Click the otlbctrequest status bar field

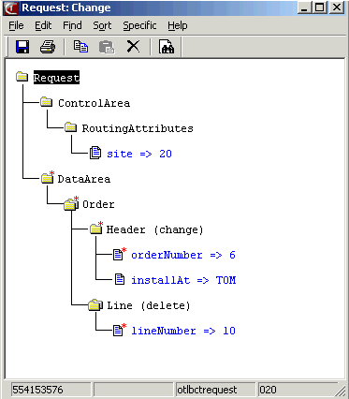point(215,390)
